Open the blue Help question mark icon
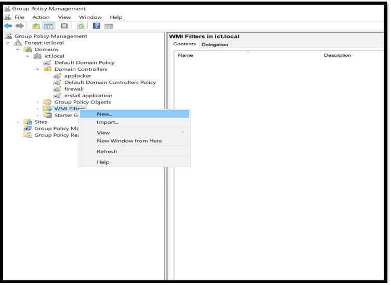The image size is (391, 285). (96, 25)
